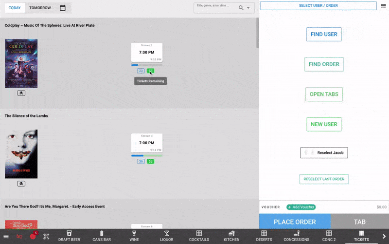Screen dimensions: 389x244
Task: Open the order panel hamburger menu
Action: coord(383,6)
